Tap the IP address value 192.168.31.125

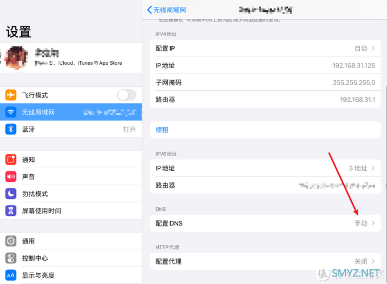353,65
